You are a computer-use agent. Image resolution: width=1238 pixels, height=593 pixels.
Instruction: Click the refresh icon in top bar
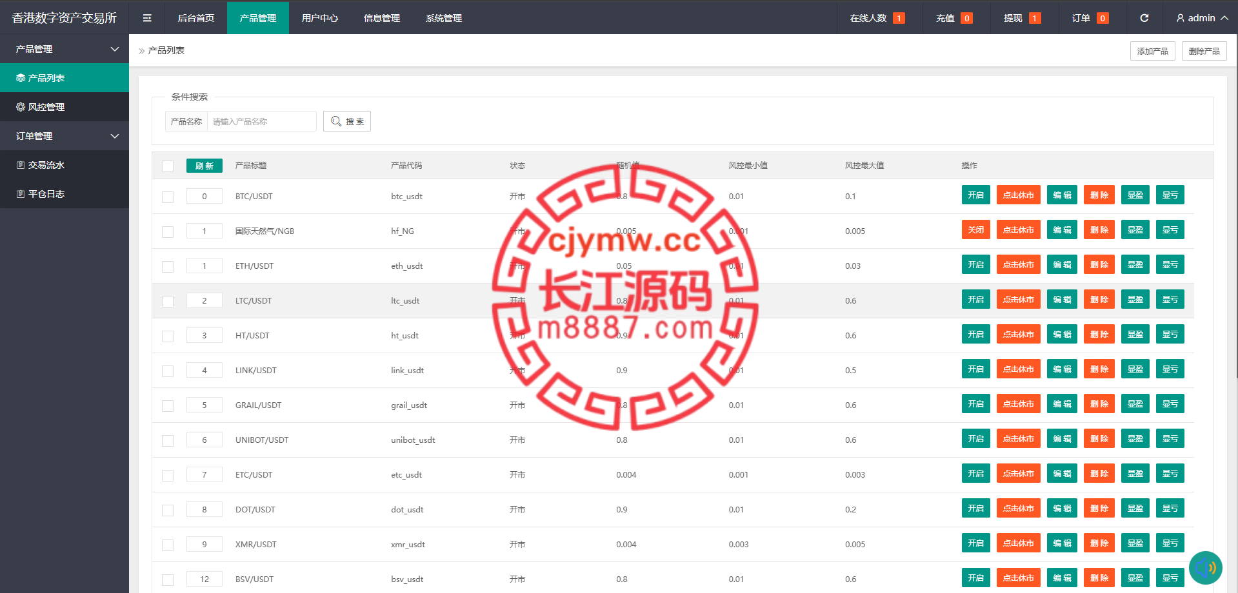[1144, 18]
